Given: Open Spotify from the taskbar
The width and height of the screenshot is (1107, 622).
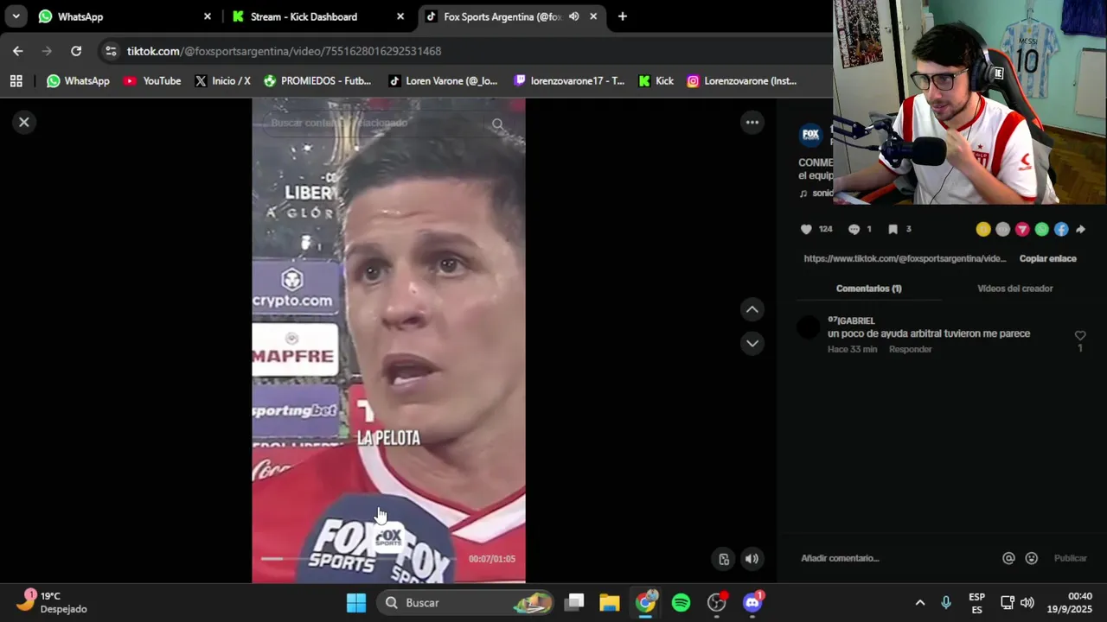Looking at the screenshot, I should click(681, 603).
